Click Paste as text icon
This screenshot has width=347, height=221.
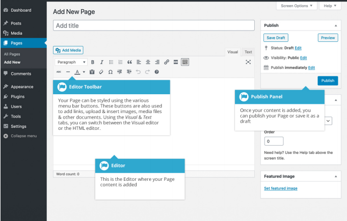tap(92, 72)
